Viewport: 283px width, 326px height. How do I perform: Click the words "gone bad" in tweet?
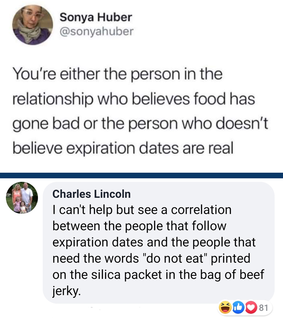pos(46,124)
